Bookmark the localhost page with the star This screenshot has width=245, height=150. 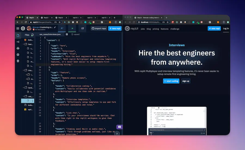167,22
